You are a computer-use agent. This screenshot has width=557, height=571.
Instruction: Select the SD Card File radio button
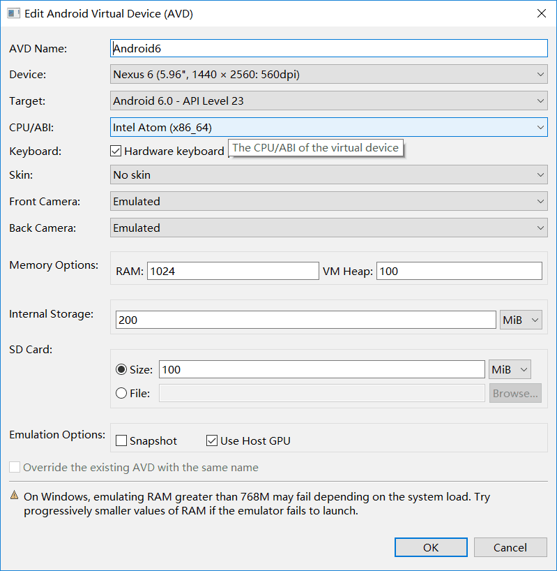tap(121, 393)
